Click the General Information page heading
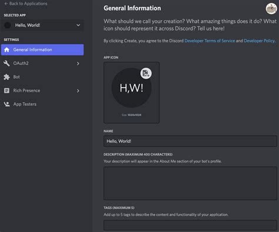The height and width of the screenshot is (232, 279). coord(132,8)
